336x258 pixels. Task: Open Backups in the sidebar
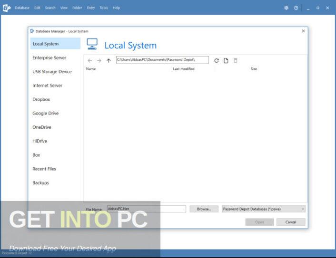click(x=41, y=183)
